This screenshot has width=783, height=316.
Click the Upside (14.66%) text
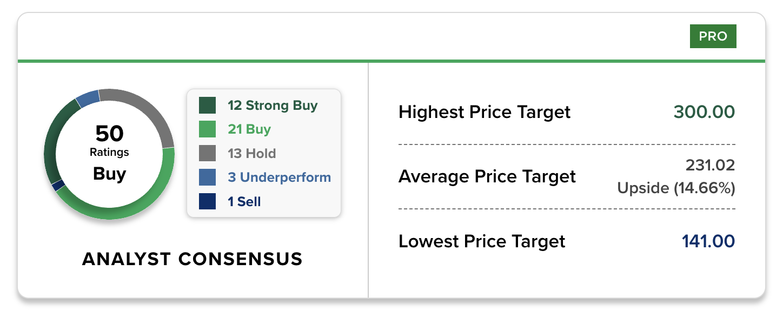tap(676, 188)
